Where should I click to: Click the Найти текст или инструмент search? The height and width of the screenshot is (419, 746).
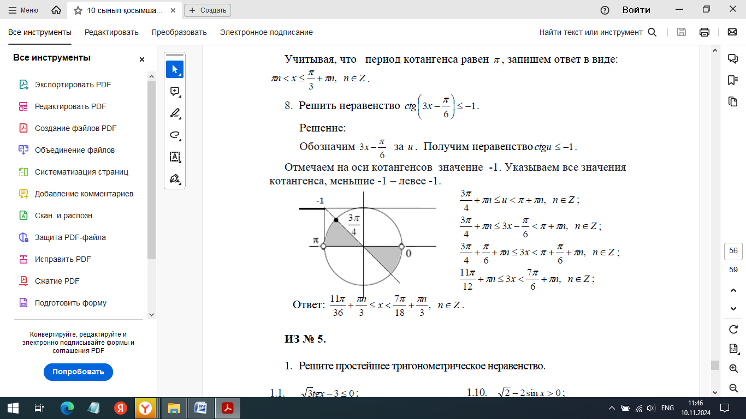pyautogui.click(x=598, y=32)
